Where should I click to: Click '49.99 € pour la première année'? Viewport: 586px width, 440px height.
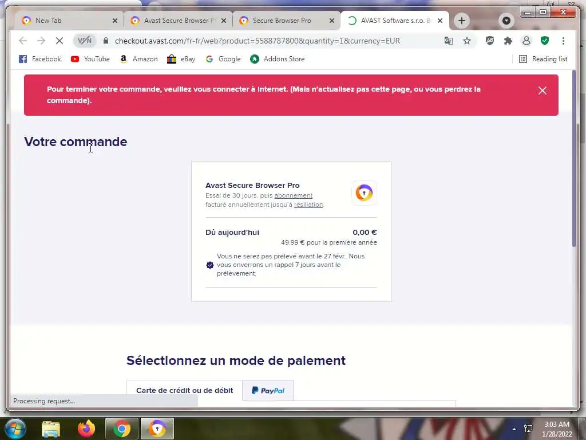329,242
